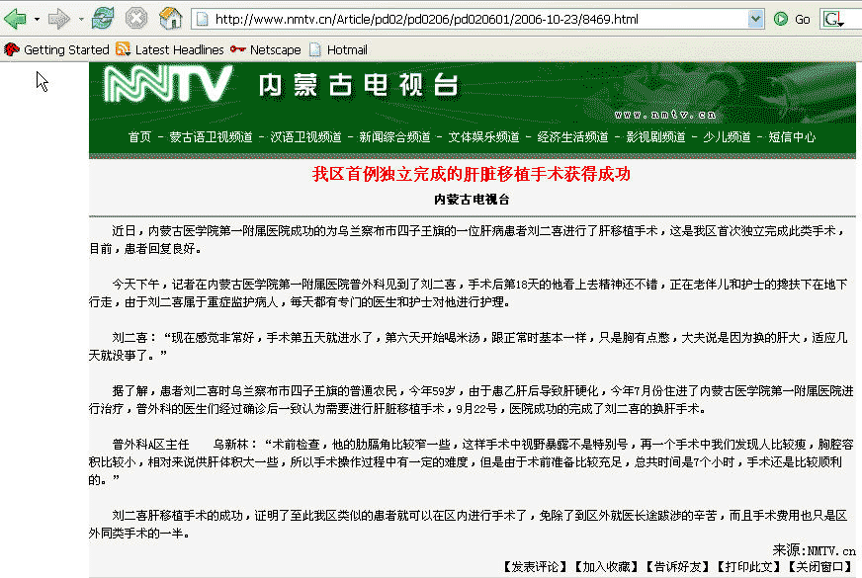Click the browser Back arrow button
862x578 pixels.
click(15, 19)
